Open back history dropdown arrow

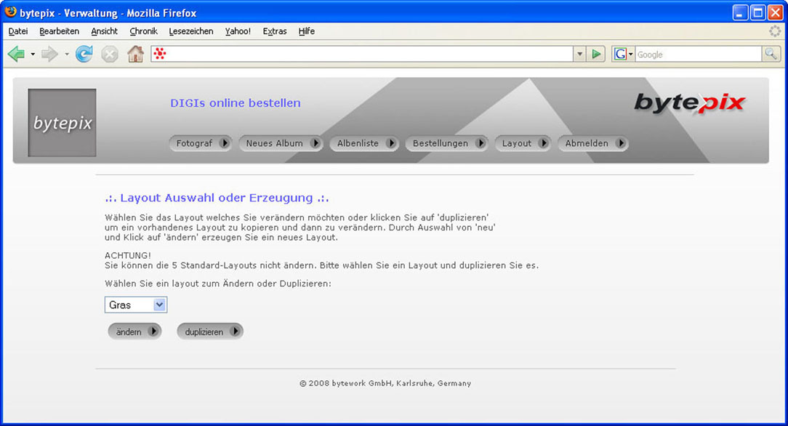point(33,54)
